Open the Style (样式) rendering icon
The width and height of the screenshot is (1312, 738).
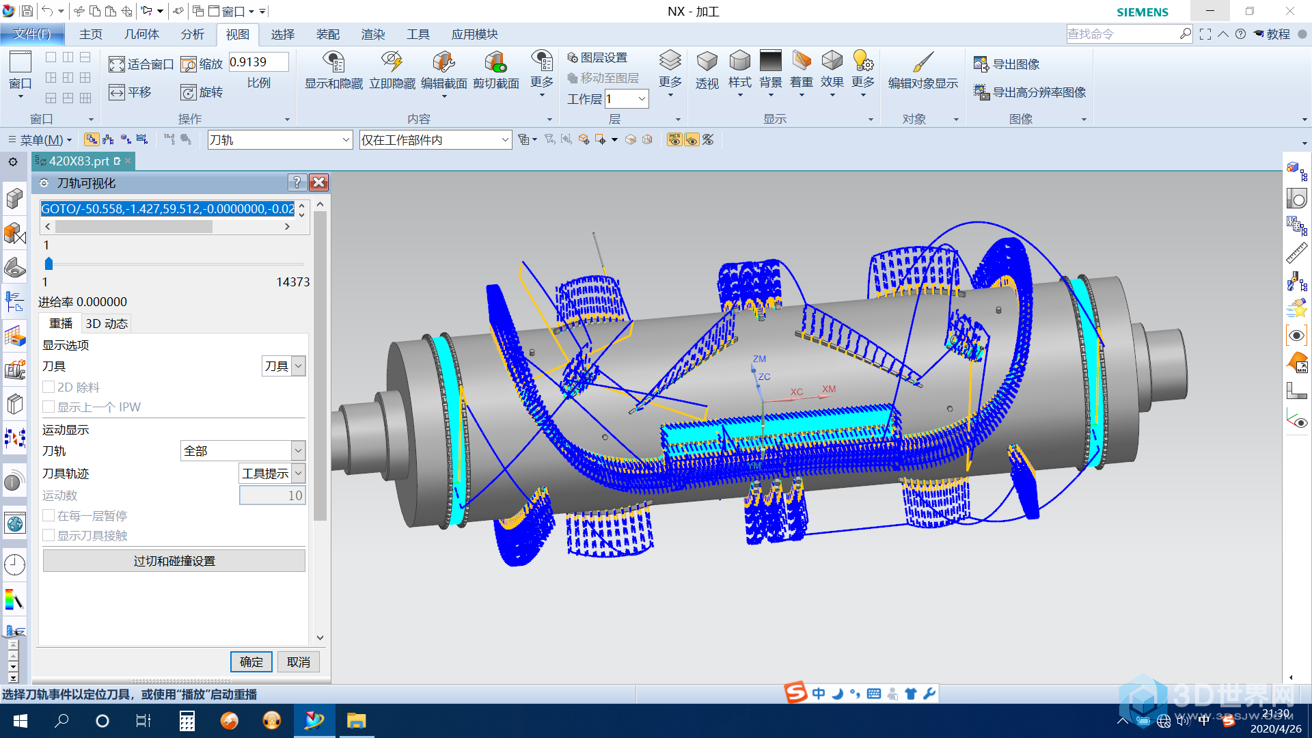tap(739, 61)
